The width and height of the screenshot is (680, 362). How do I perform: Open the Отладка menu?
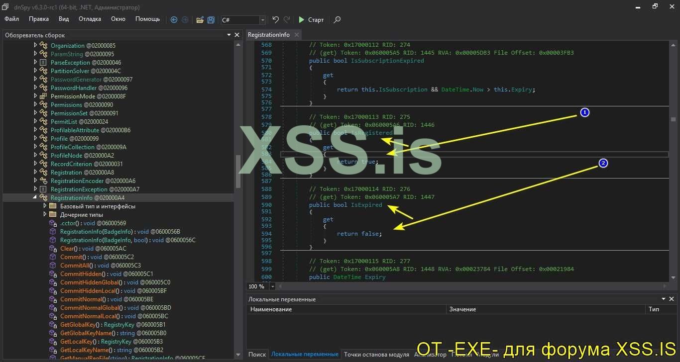click(x=90, y=19)
